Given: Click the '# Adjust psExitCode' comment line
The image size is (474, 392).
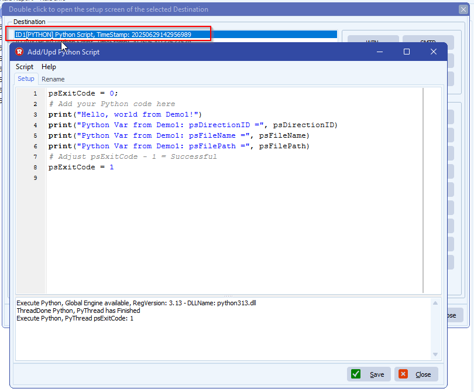Looking at the screenshot, I should 133,156.
